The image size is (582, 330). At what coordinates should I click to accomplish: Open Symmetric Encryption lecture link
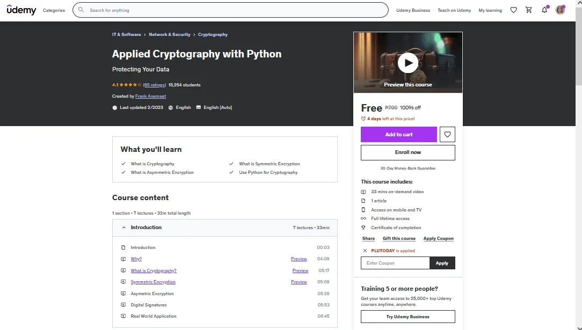pos(153,282)
